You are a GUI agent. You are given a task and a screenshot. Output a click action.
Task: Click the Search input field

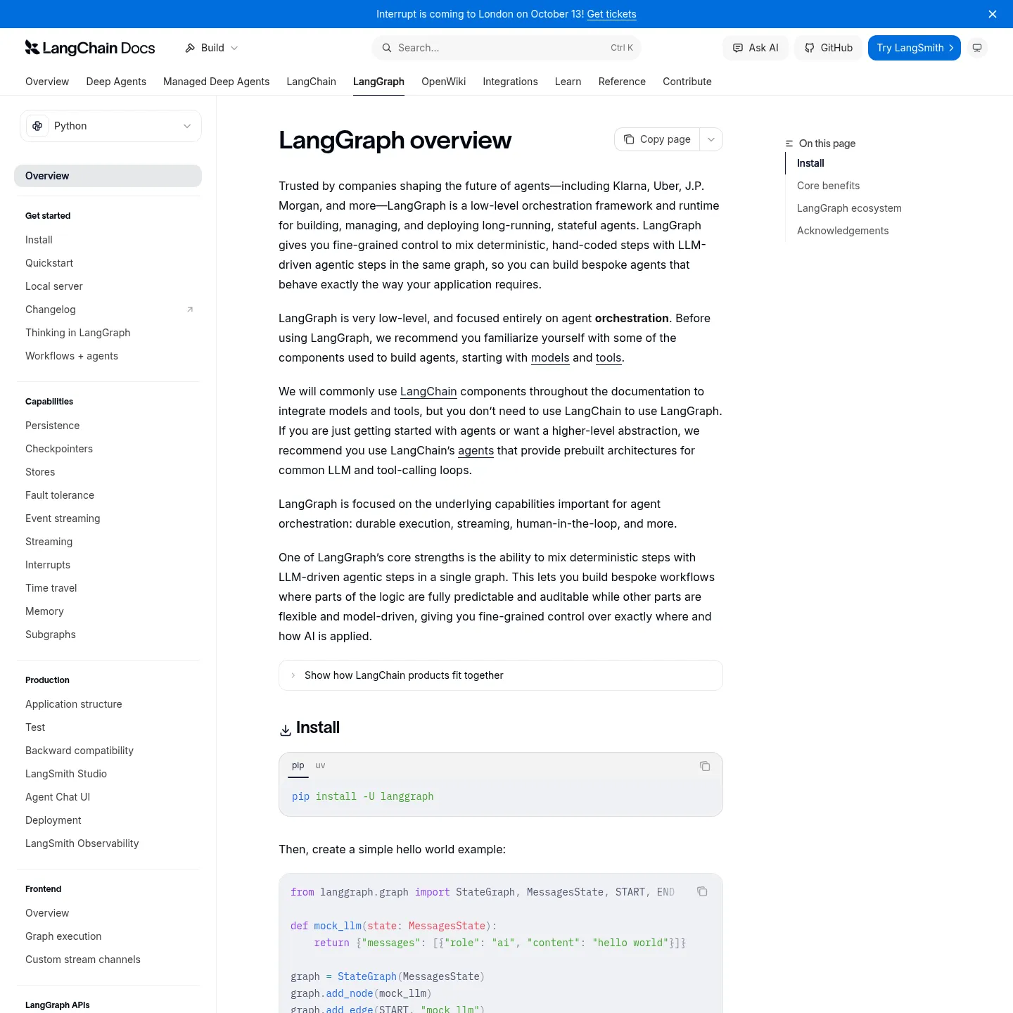[x=506, y=48]
